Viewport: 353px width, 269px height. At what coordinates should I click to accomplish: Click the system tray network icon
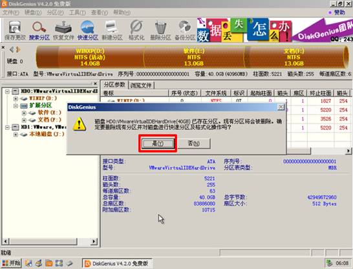coord(329,263)
